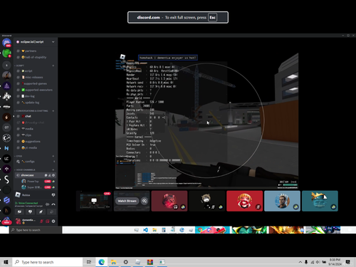Viewport: 356px width, 267px height.
Task: Toggle noise suppression icon beside Voice Connected
Action: click(x=47, y=204)
